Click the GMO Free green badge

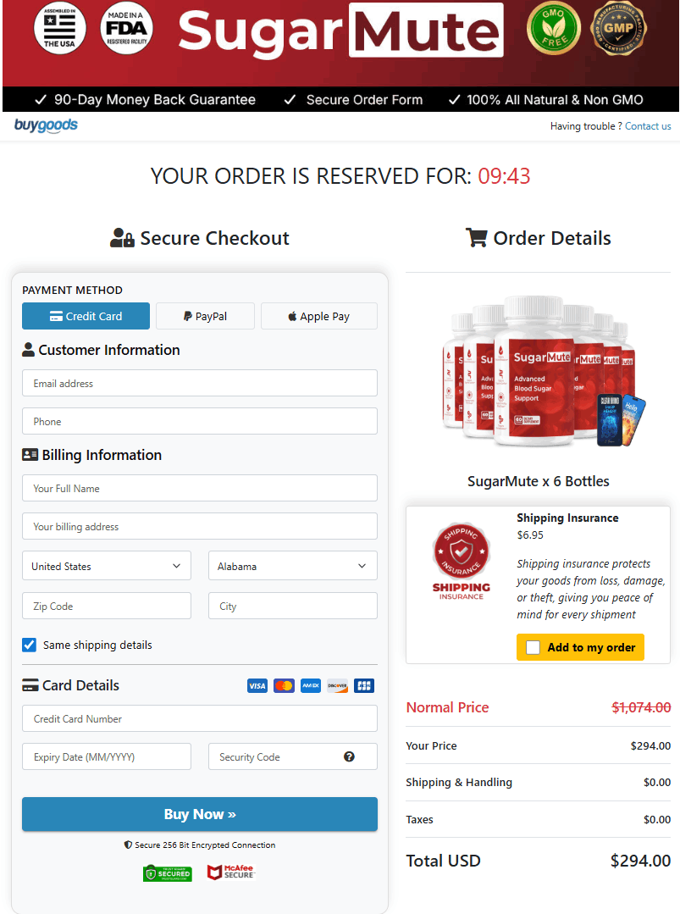(x=554, y=29)
